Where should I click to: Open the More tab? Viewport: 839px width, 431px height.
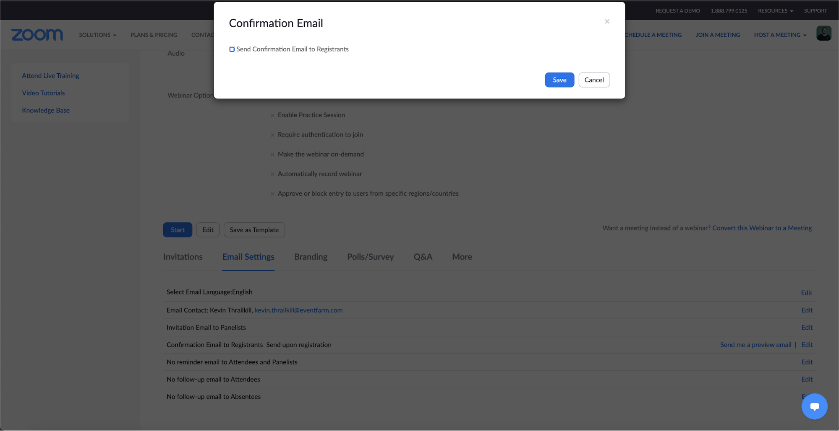pyautogui.click(x=462, y=257)
